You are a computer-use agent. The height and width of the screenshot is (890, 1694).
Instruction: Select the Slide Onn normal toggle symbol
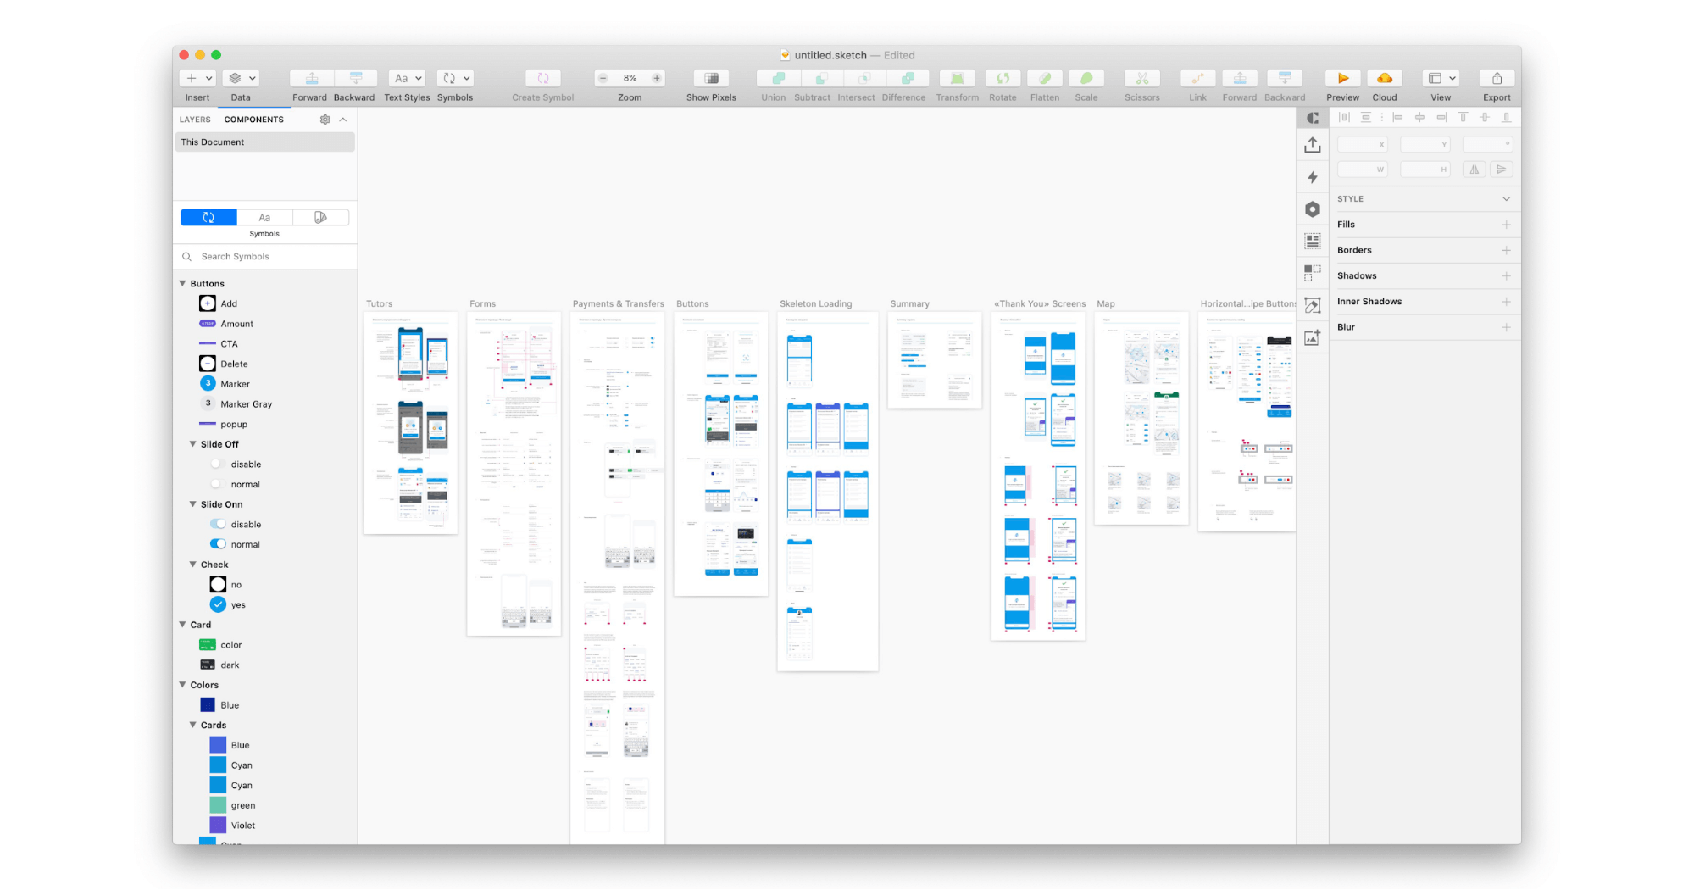[x=219, y=544]
